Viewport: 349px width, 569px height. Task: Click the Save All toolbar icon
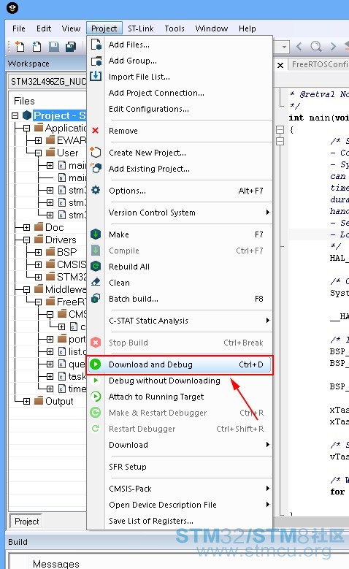71,47
